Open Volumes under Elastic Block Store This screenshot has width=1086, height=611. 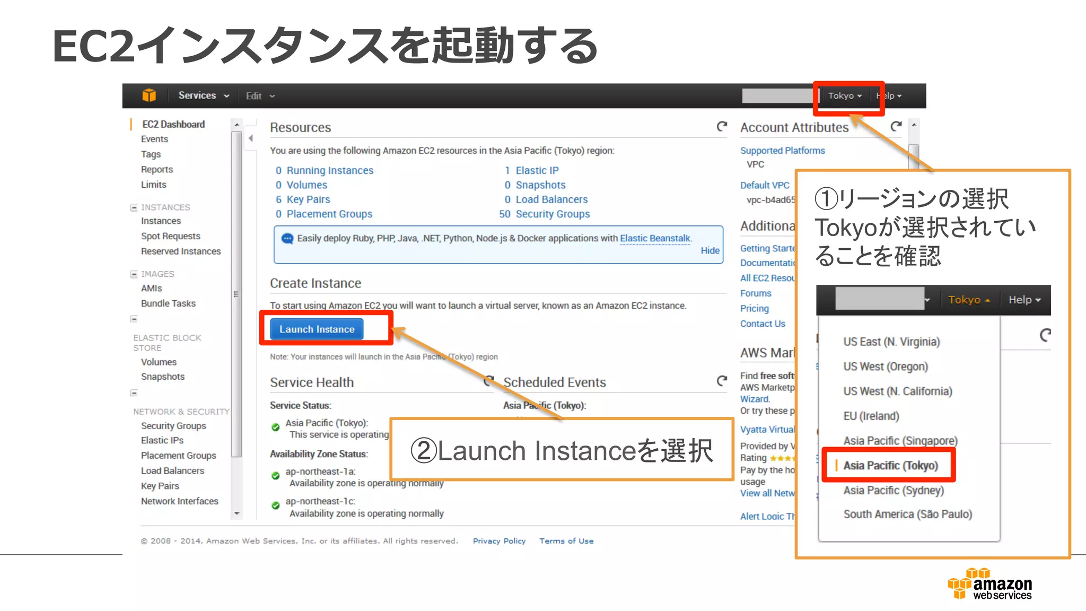click(159, 362)
